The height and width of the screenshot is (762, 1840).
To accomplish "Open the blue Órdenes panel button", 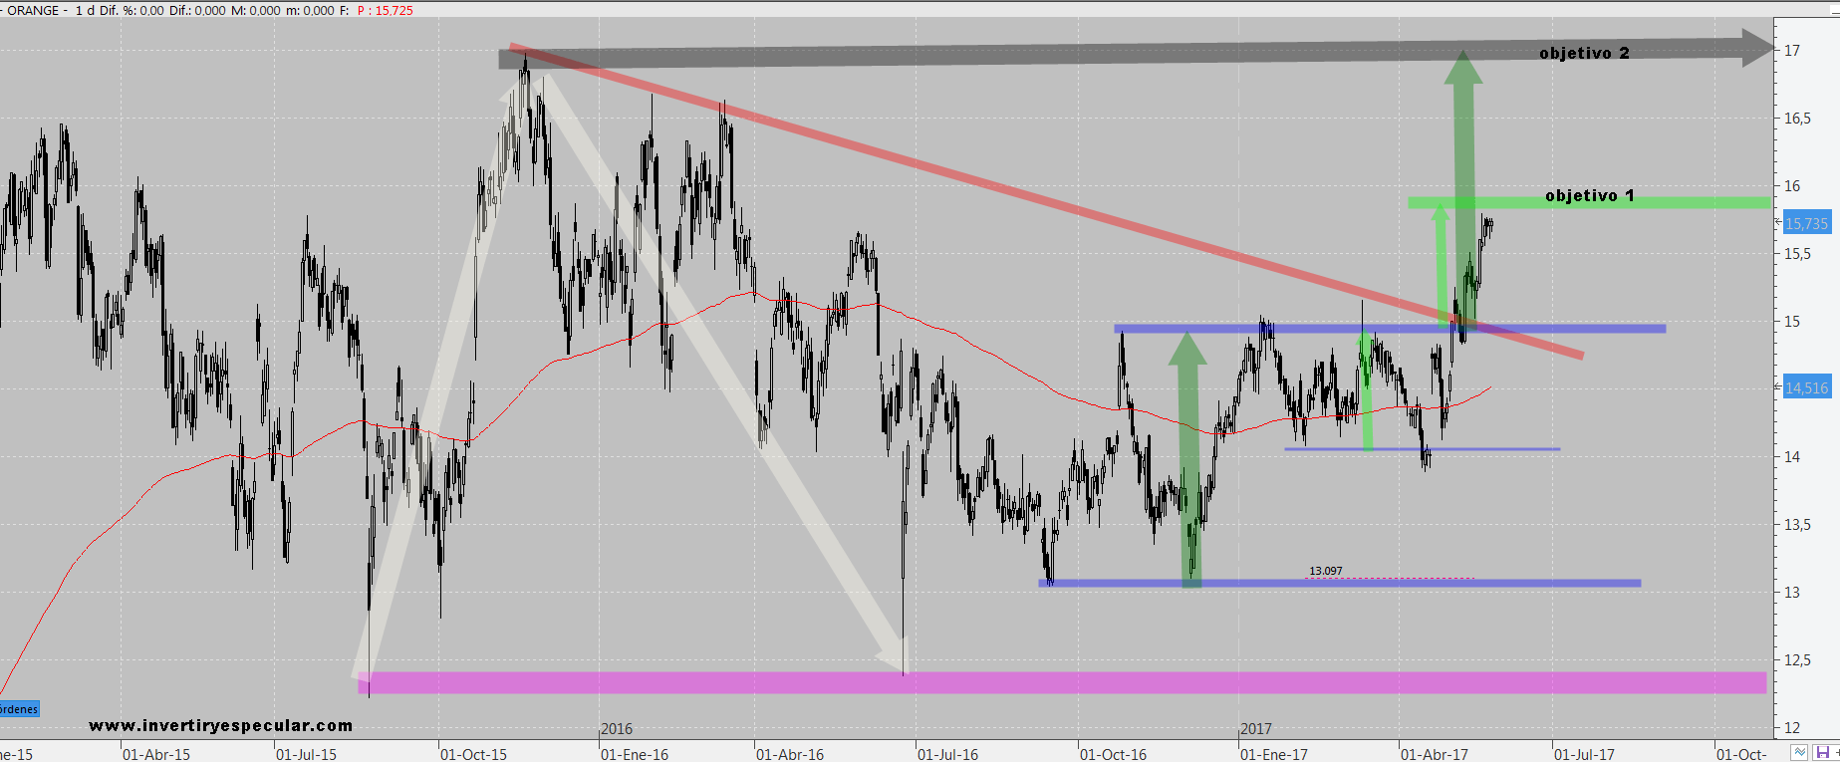I will coord(18,709).
